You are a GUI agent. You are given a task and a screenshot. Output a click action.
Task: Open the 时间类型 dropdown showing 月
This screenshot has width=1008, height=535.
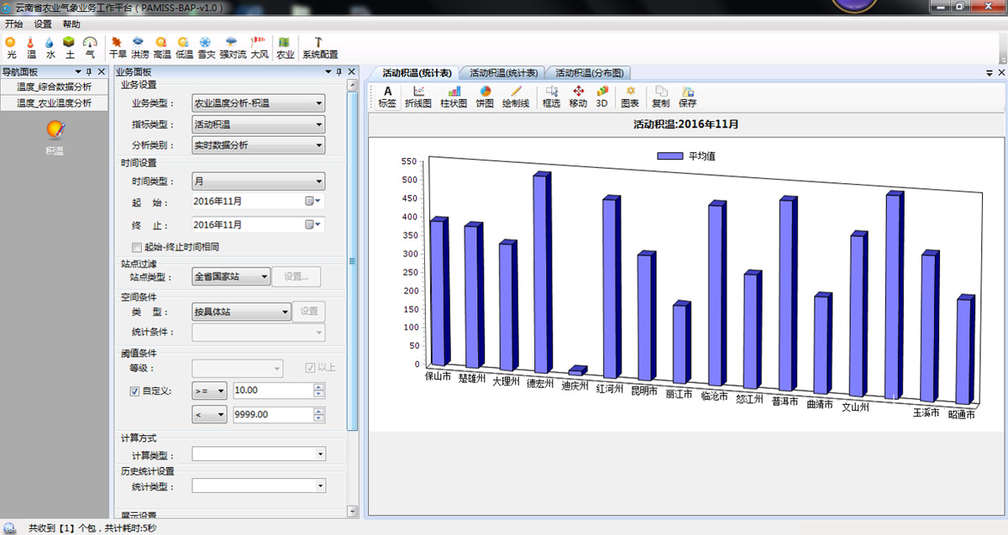259,181
